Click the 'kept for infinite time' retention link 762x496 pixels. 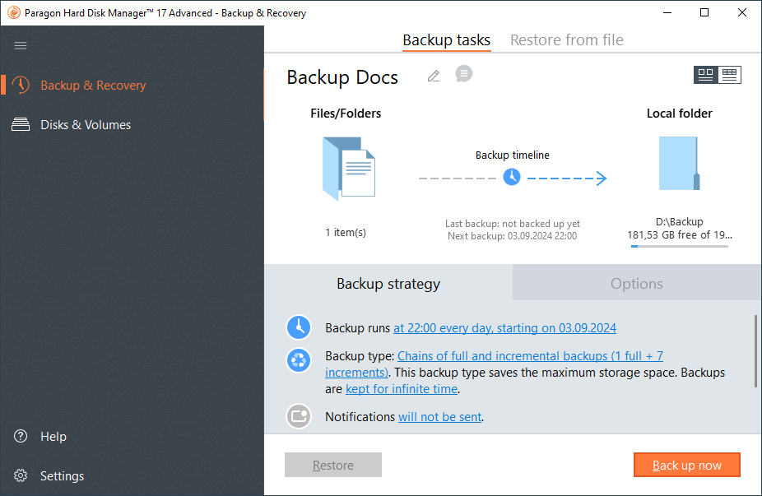coord(402,388)
